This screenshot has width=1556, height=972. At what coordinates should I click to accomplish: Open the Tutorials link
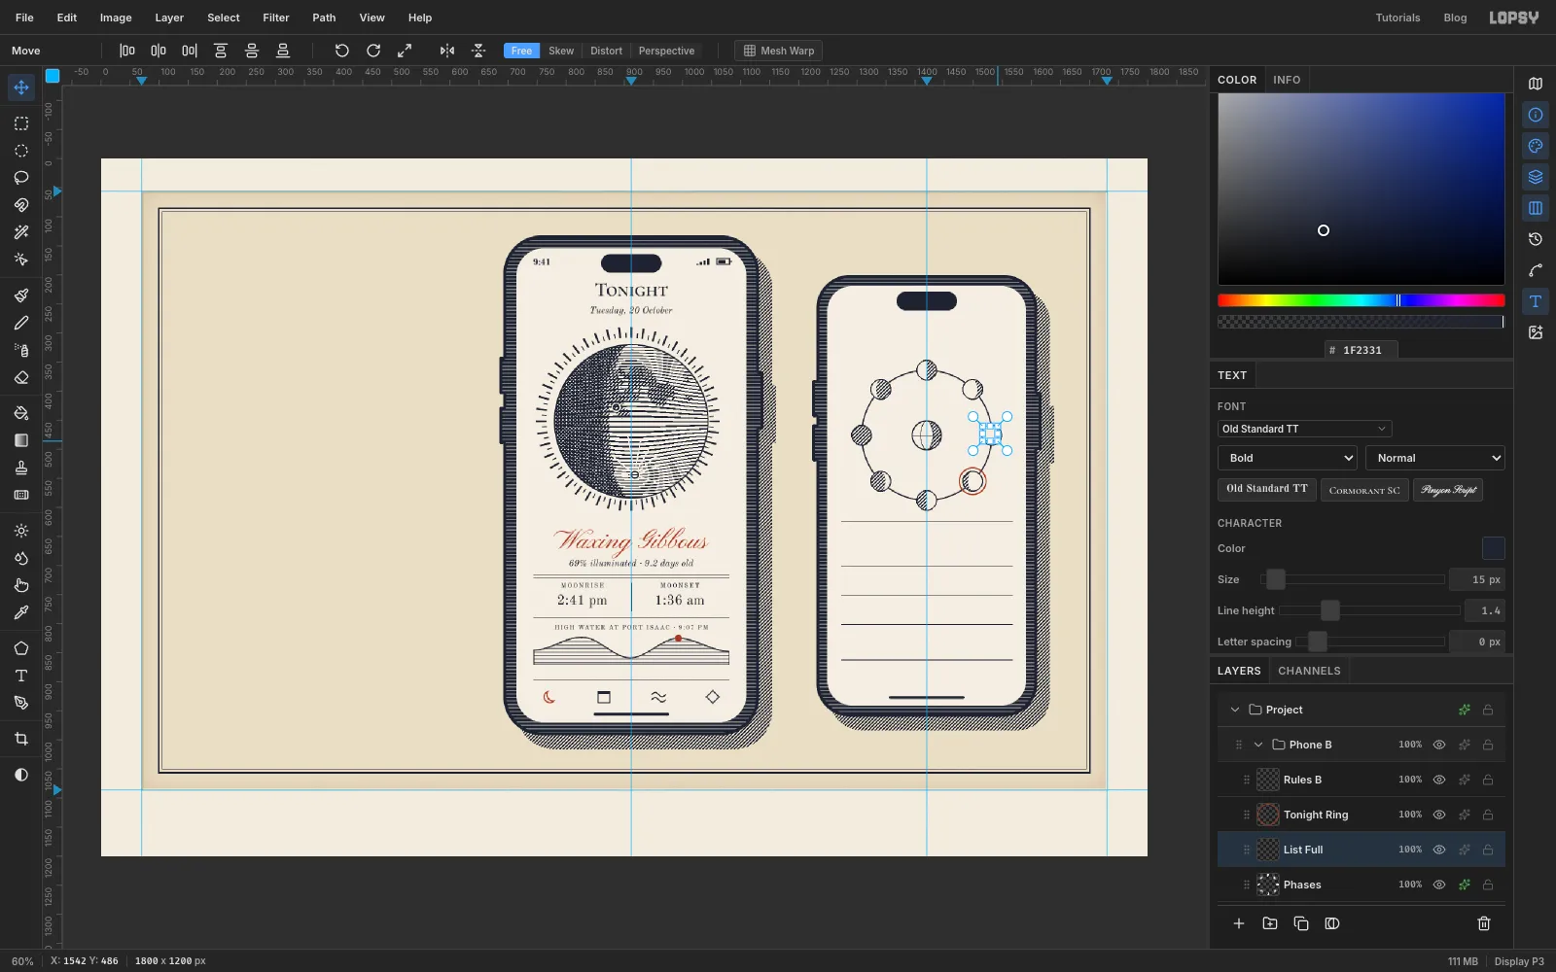point(1397,17)
